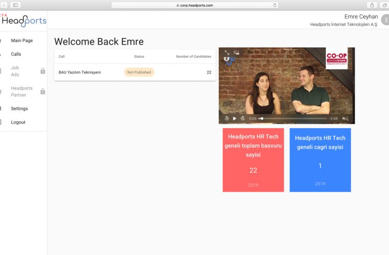The width and height of the screenshot is (389, 255).
Task: Open the blue geneli cagri sayisi card
Action: (320, 160)
